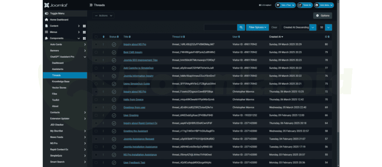Click the Joomla logo

point(56,5)
